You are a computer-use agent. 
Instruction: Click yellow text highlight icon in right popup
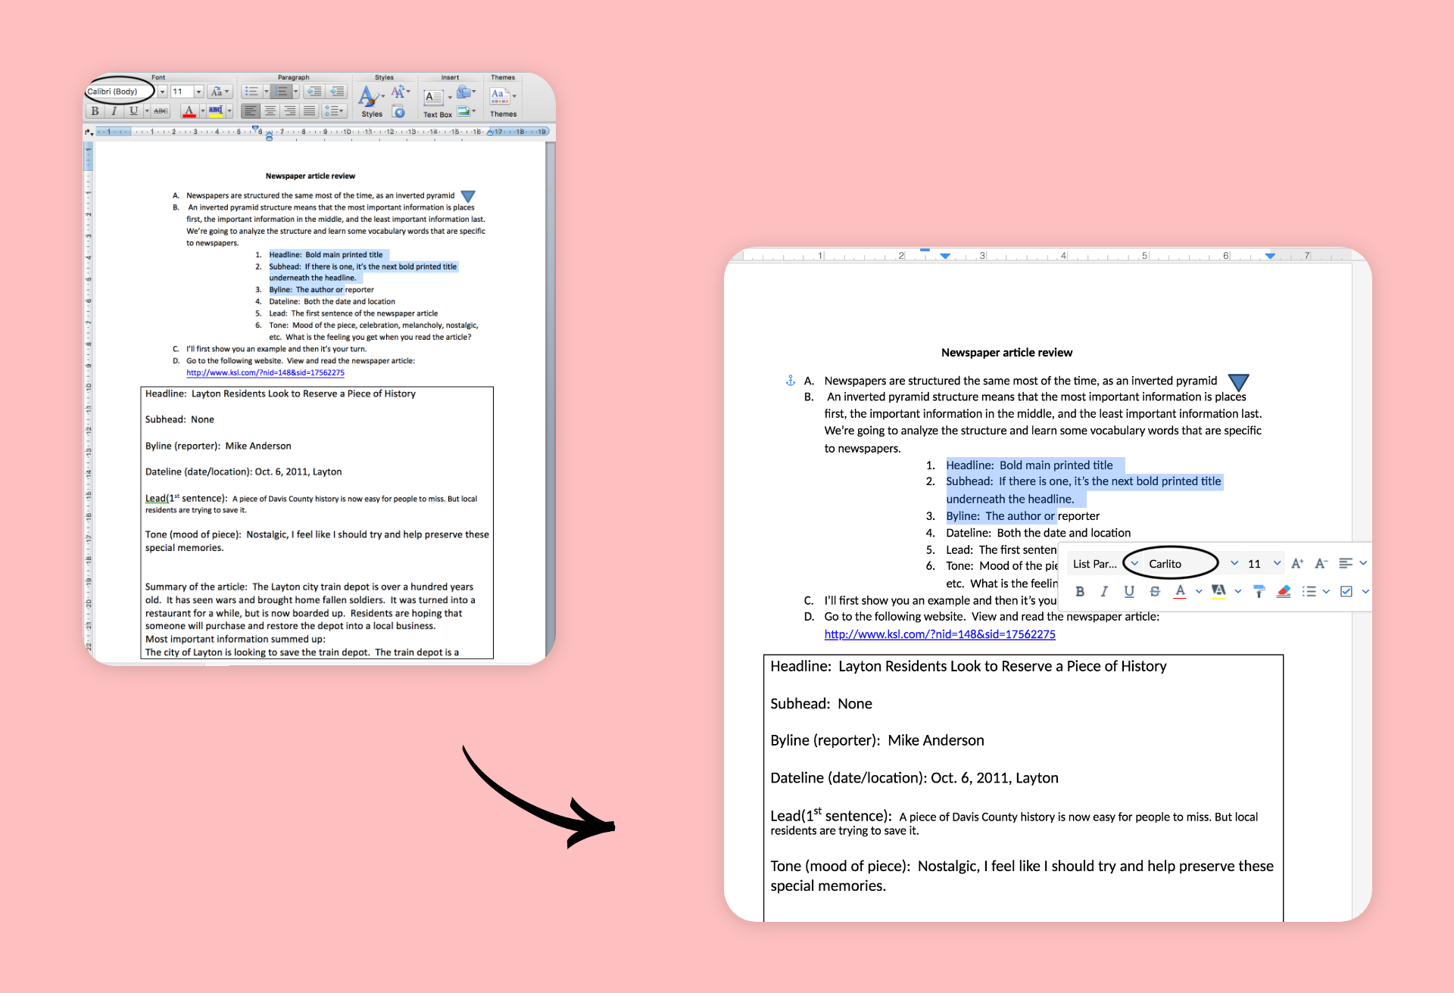pos(1218,591)
